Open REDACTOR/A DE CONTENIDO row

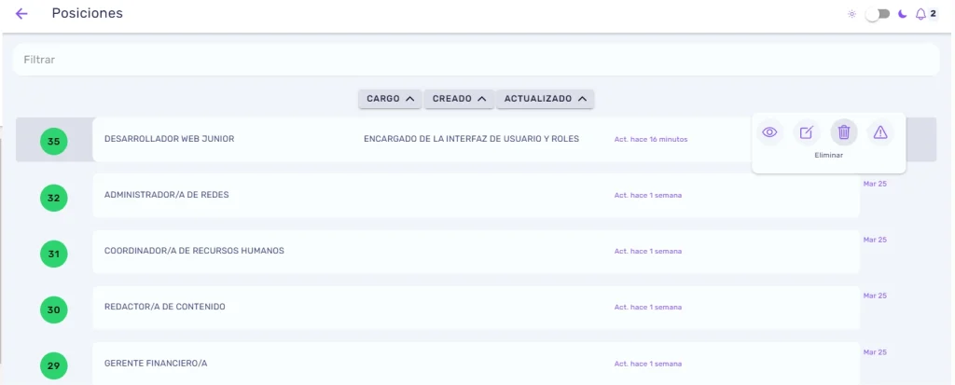click(477, 308)
